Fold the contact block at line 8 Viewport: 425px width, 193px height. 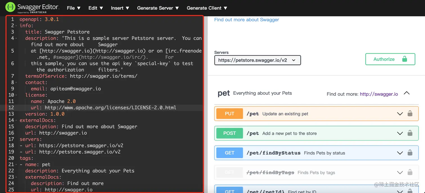coord(17,83)
